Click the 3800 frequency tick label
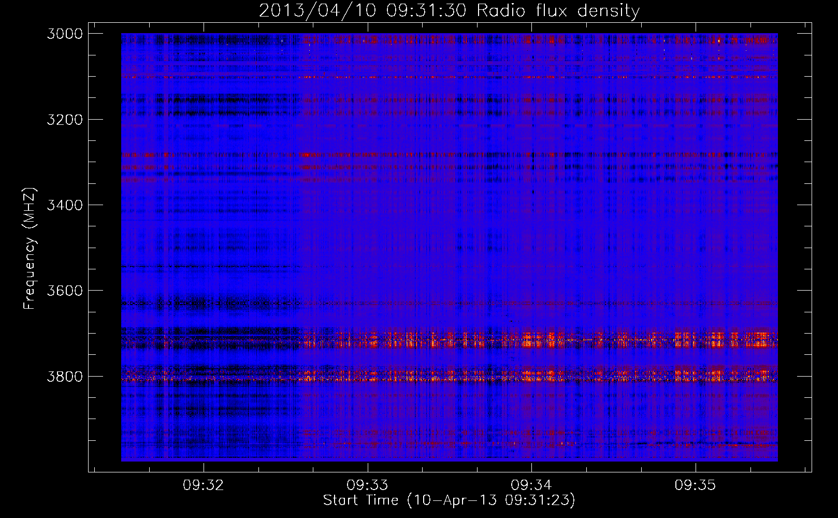838x518 pixels. [x=65, y=376]
